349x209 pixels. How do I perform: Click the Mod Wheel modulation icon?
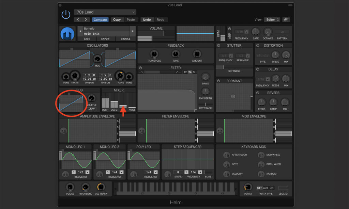pyautogui.click(x=261, y=155)
